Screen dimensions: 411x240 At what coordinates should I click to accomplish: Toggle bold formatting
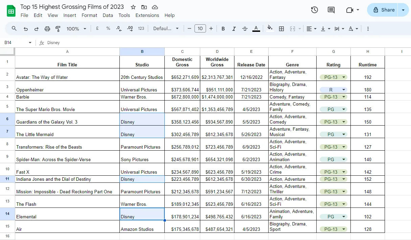coord(223,29)
